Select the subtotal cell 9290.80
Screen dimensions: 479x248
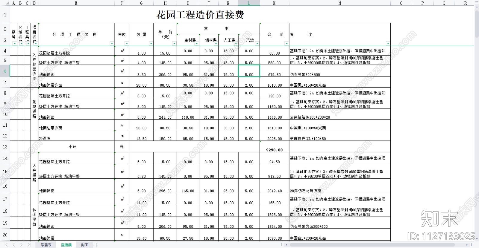(x=275, y=147)
